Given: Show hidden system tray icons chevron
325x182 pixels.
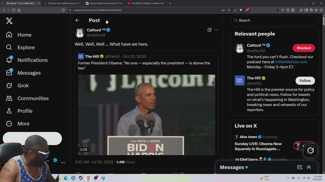Looking at the screenshot, I should click(288, 178).
